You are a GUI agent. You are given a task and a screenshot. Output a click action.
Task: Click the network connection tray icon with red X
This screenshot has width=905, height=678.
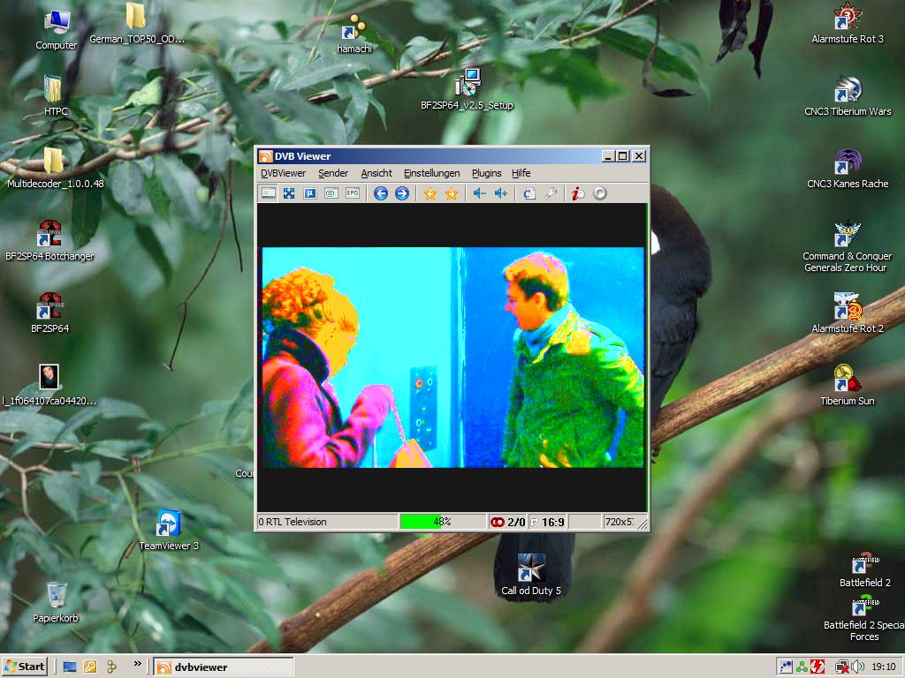(842, 667)
